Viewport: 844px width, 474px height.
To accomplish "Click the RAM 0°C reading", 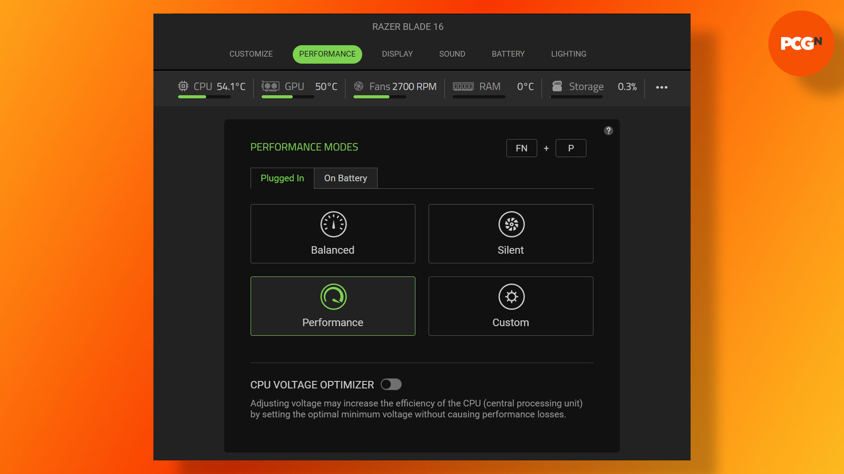I will pos(525,86).
